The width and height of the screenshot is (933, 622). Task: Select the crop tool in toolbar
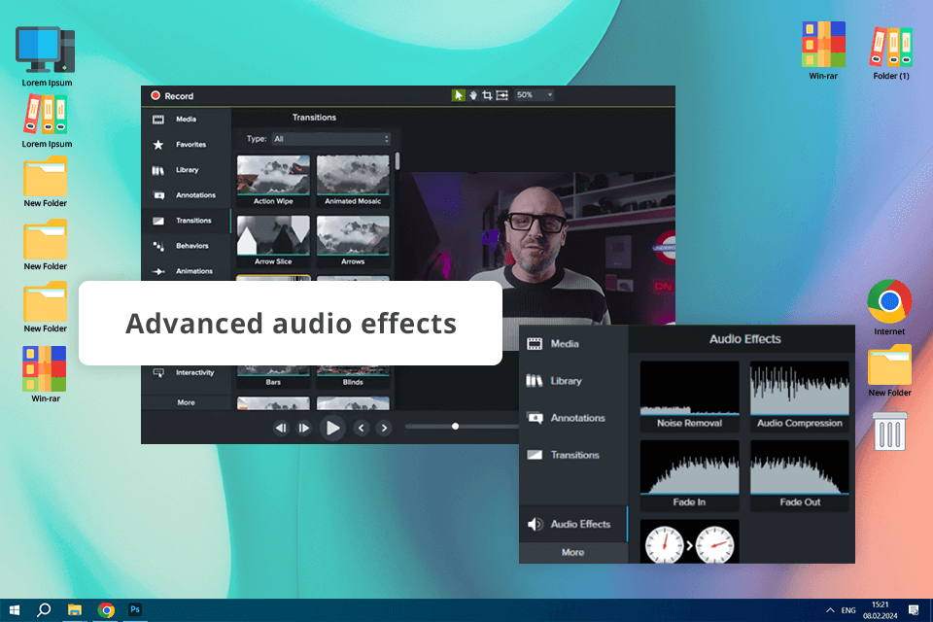[x=487, y=95]
